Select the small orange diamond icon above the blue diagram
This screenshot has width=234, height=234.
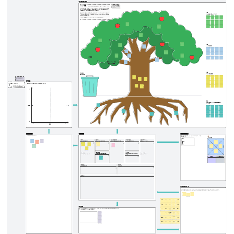[208, 136]
